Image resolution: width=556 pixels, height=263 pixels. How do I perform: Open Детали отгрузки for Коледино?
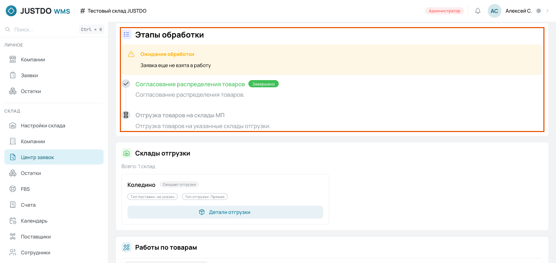click(225, 212)
